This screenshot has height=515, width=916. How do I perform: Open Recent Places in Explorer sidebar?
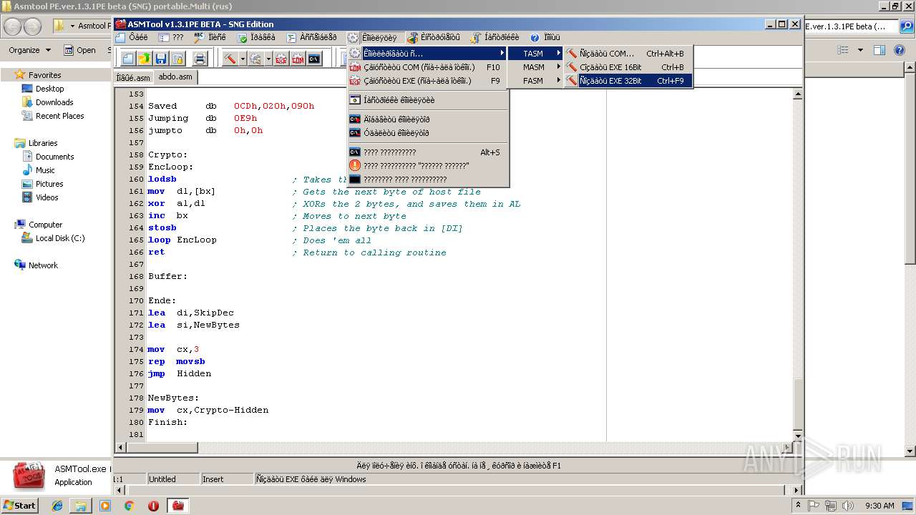(x=59, y=116)
